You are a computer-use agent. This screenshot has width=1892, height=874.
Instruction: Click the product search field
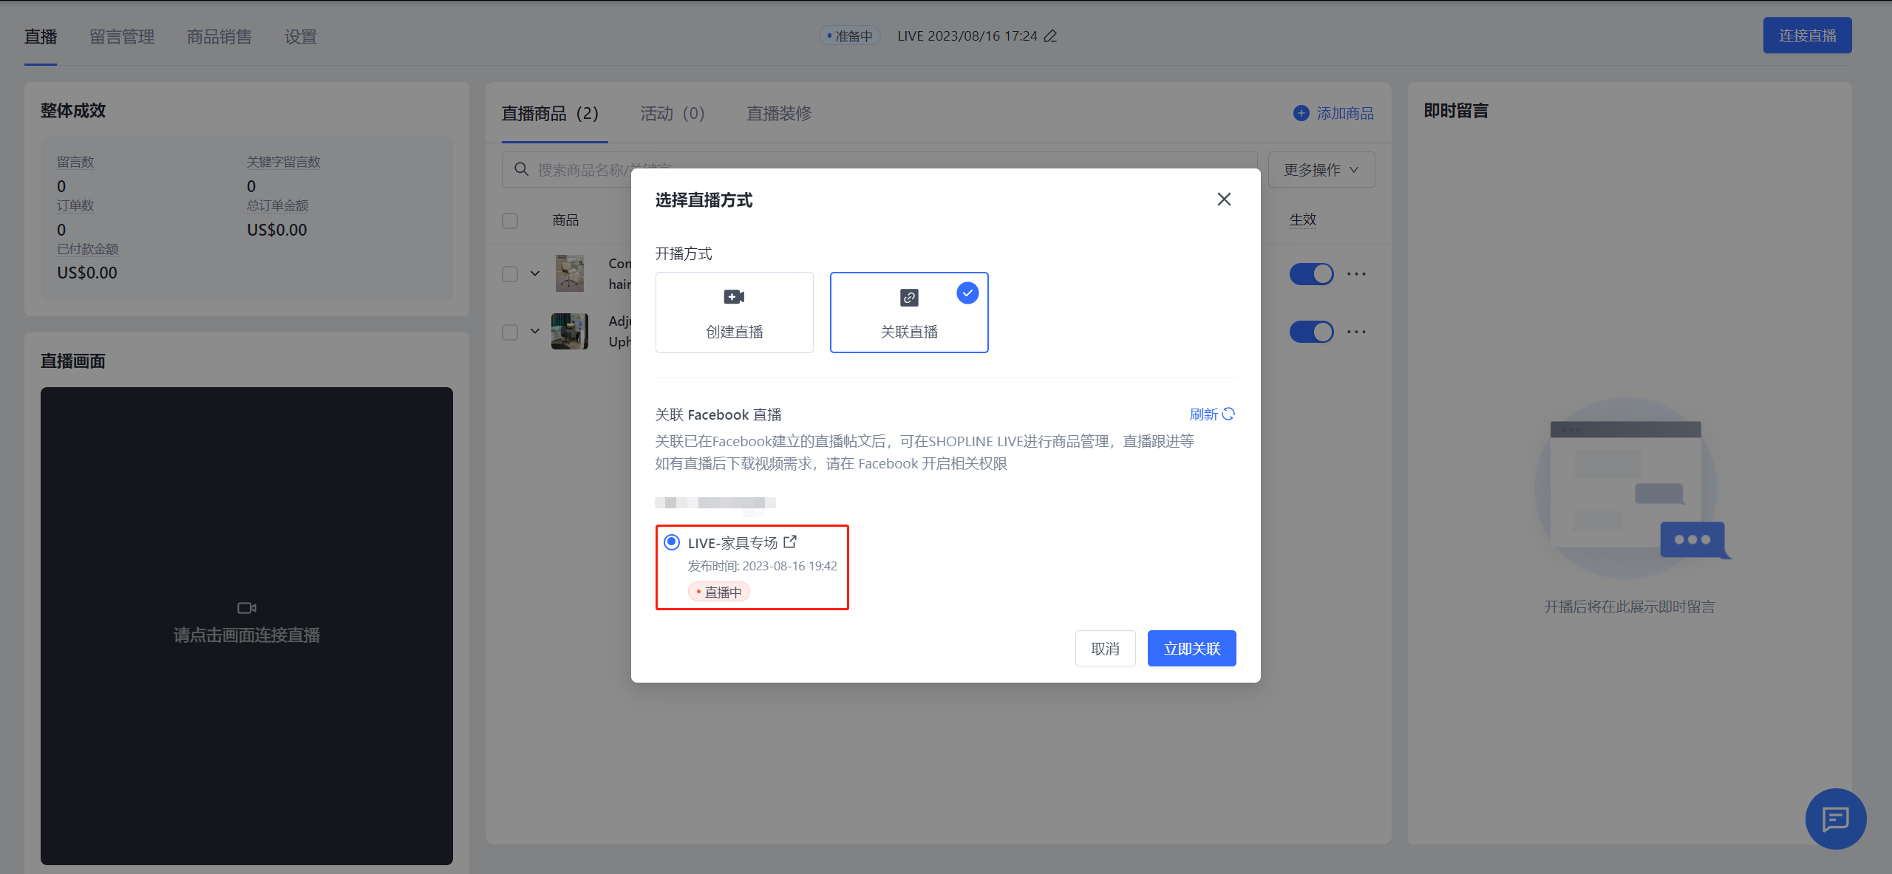(879, 170)
